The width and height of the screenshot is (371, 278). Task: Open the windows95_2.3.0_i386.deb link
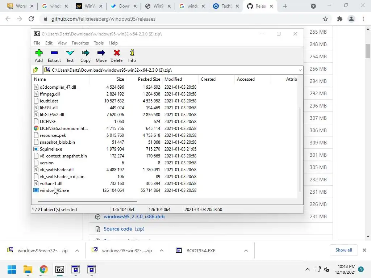click(x=134, y=216)
